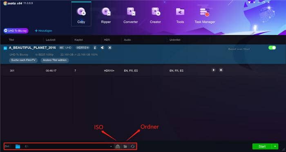The height and width of the screenshot is (152, 286).
Task: Click Suche nach Film/TV button
Action: [23, 60]
